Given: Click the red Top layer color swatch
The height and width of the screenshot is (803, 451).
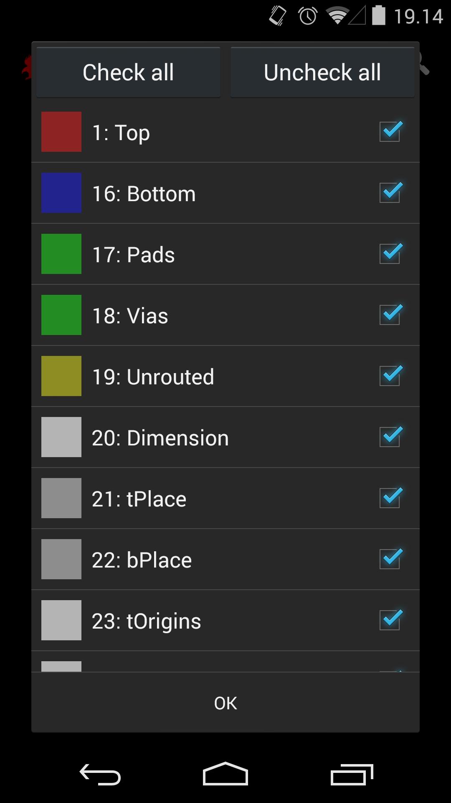Looking at the screenshot, I should [61, 132].
